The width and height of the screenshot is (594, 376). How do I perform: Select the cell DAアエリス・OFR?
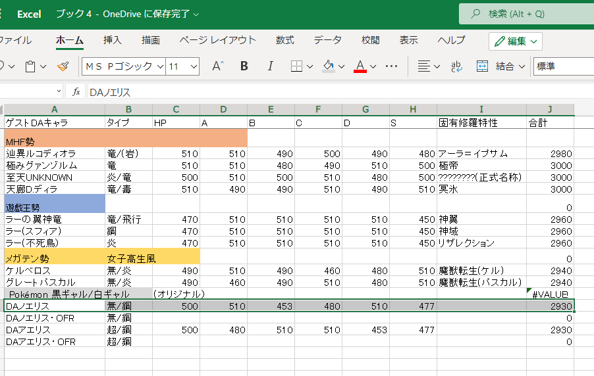55,342
